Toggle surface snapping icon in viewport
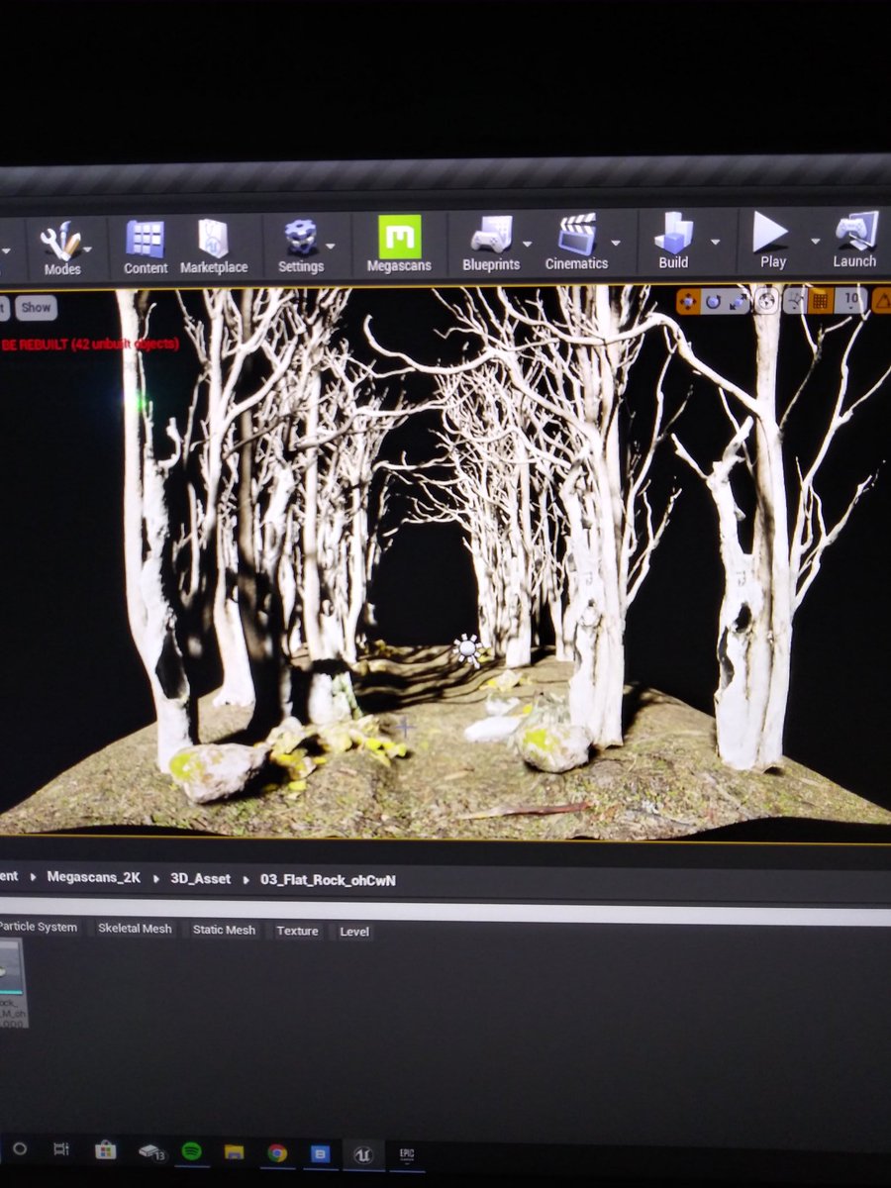891x1188 pixels. point(794,301)
